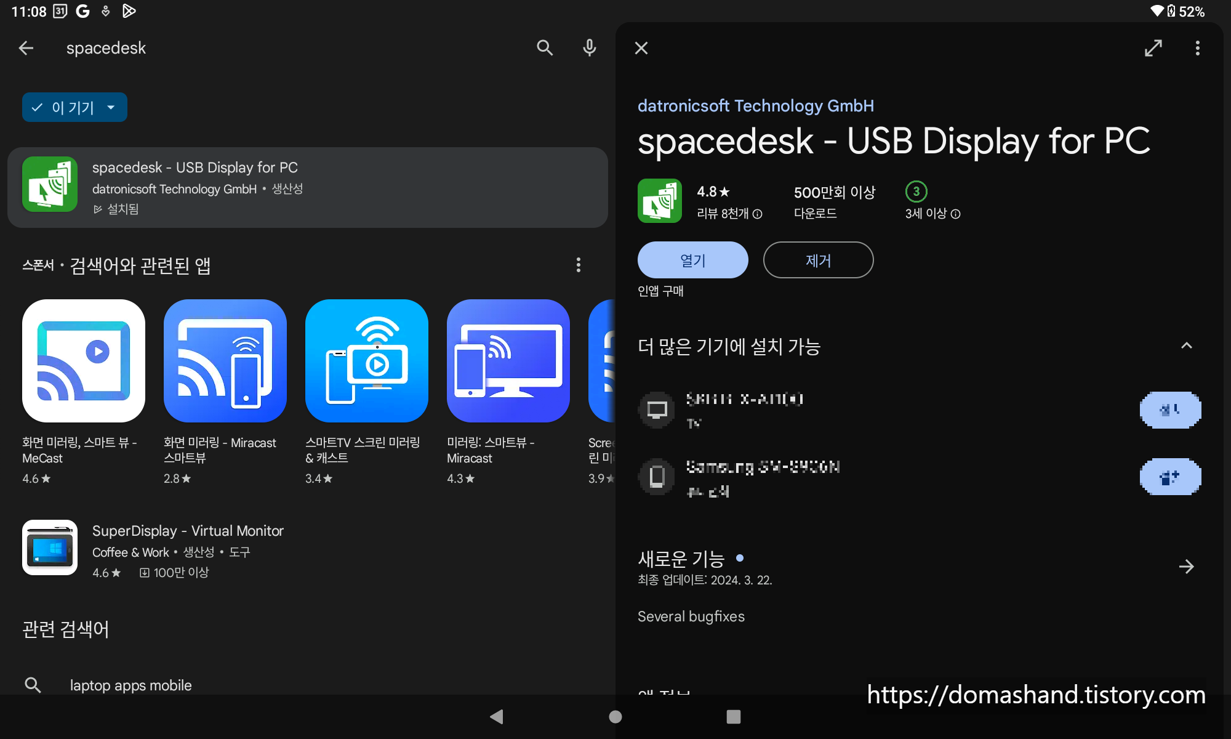Expand app details to full screen
1231x739 pixels.
tap(1153, 48)
